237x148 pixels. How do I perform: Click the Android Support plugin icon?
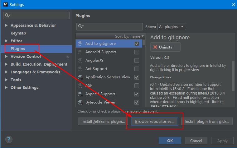pyautogui.click(x=80, y=52)
